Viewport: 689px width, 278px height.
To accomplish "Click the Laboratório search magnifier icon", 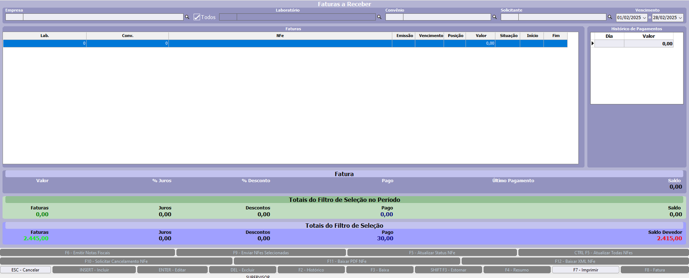I will click(379, 17).
